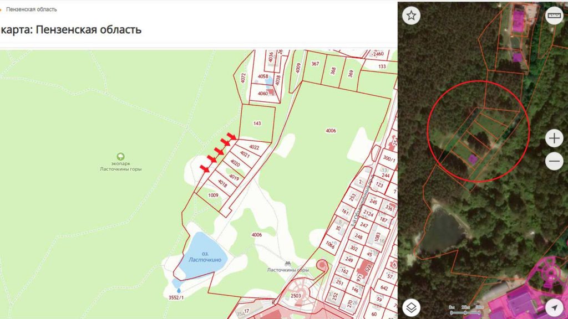Open the Пензенская область breadcrumb link
The width and height of the screenshot is (568, 319).
point(32,9)
